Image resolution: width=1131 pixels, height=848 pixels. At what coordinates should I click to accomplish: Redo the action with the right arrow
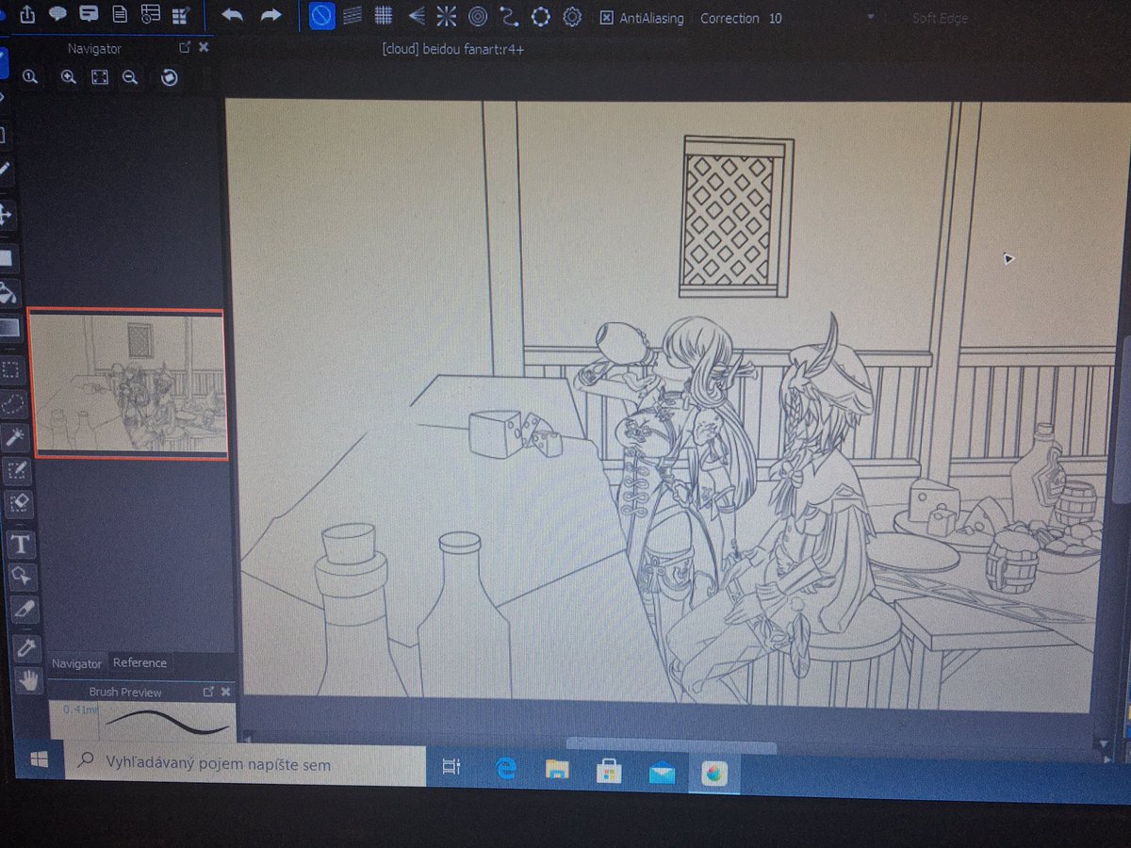(270, 15)
